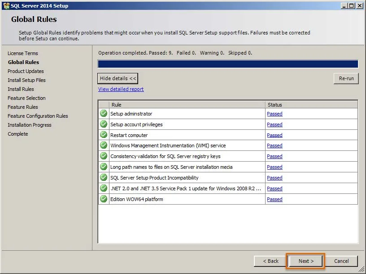Image resolution: width=366 pixels, height=274 pixels.
Task: Open Passed link for Edition WOW64 platform
Action: pyautogui.click(x=275, y=199)
